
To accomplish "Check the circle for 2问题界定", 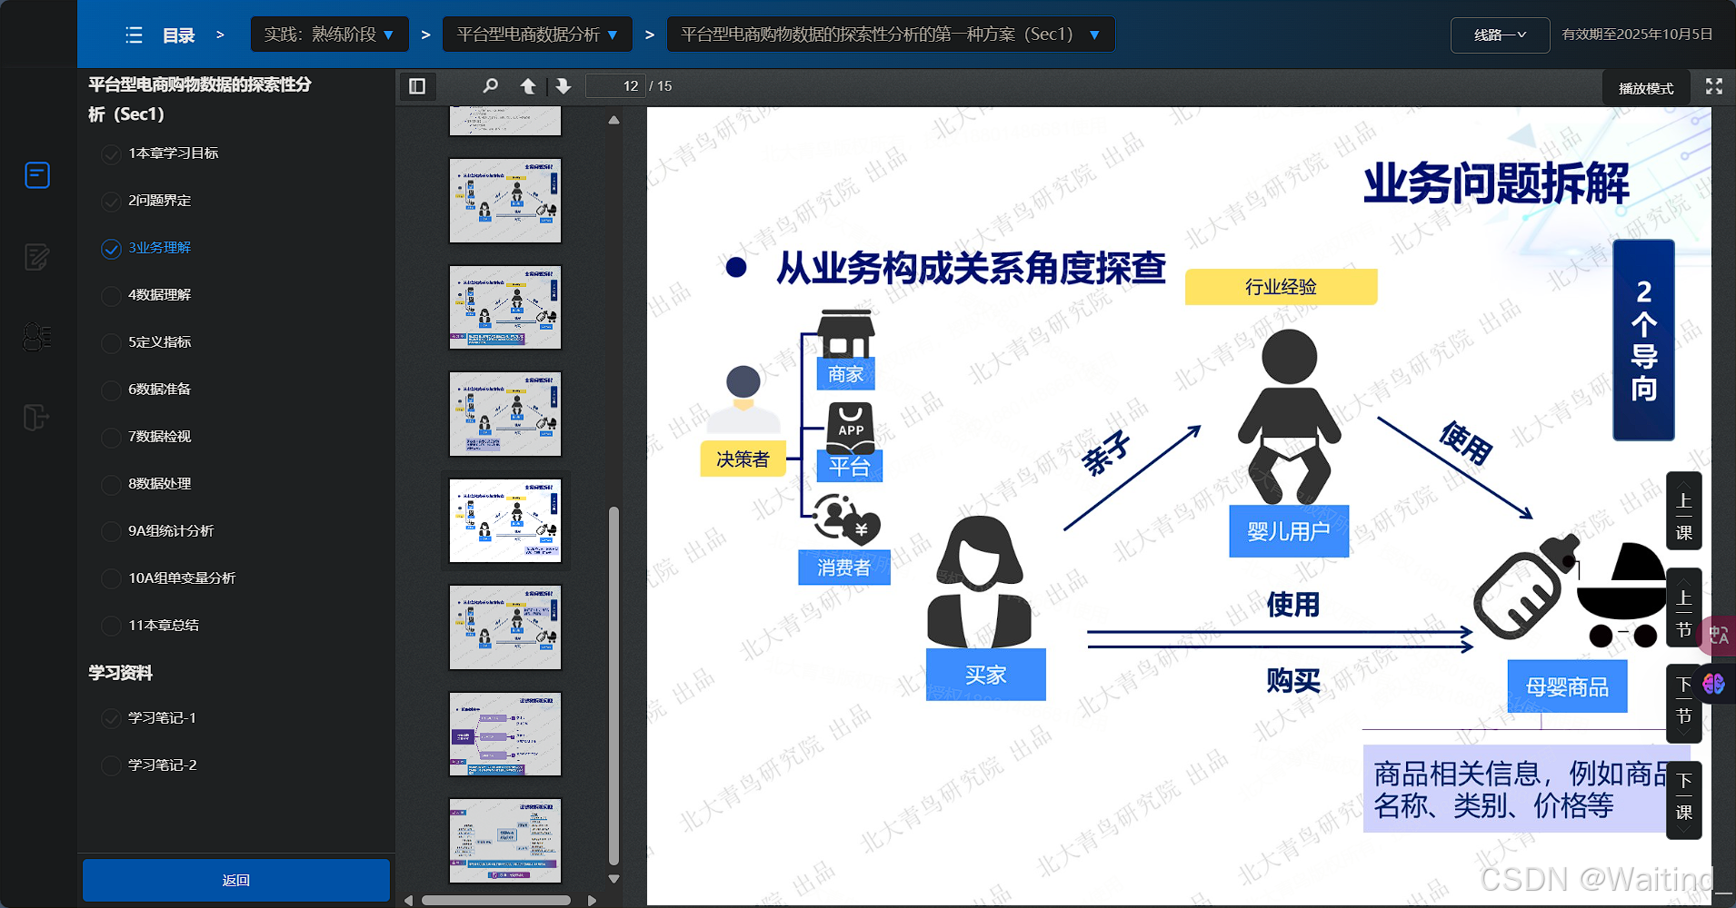I will [x=111, y=201].
